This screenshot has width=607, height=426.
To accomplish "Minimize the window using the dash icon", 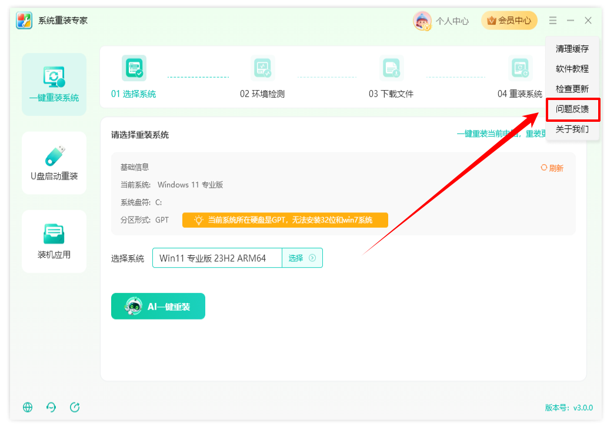I will click(x=570, y=21).
